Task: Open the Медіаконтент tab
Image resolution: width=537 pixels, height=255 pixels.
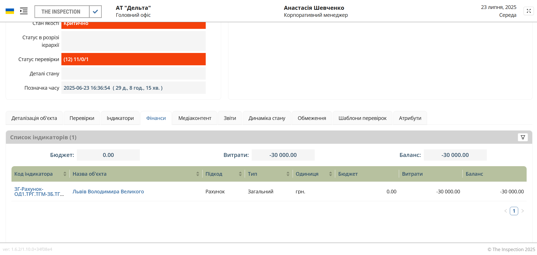Action: coord(195,118)
